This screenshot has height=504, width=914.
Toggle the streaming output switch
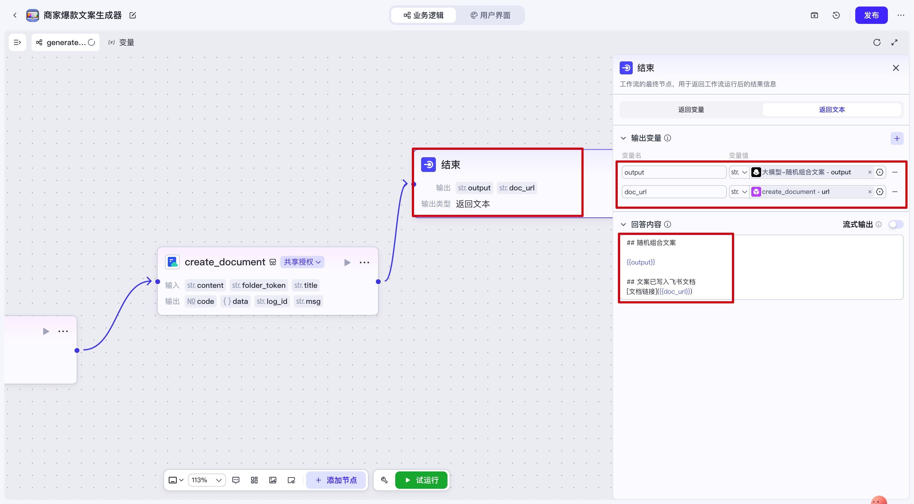(896, 224)
